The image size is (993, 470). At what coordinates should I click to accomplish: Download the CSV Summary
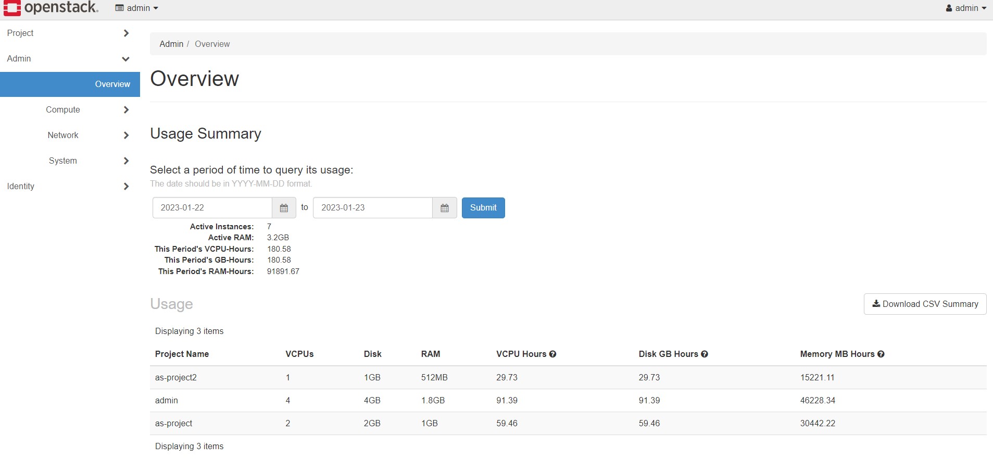(x=925, y=304)
